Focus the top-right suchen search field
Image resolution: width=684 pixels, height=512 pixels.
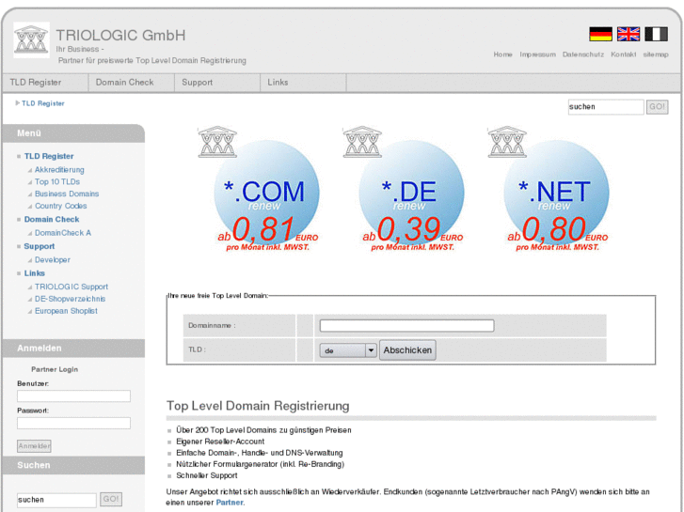pos(606,107)
